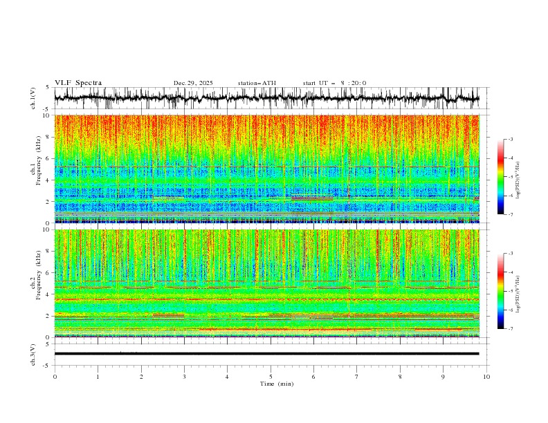Click the ch.2 color bar "log(PSD)(V²/Hz)" label
548x423 pixels.
pyautogui.click(x=518, y=294)
